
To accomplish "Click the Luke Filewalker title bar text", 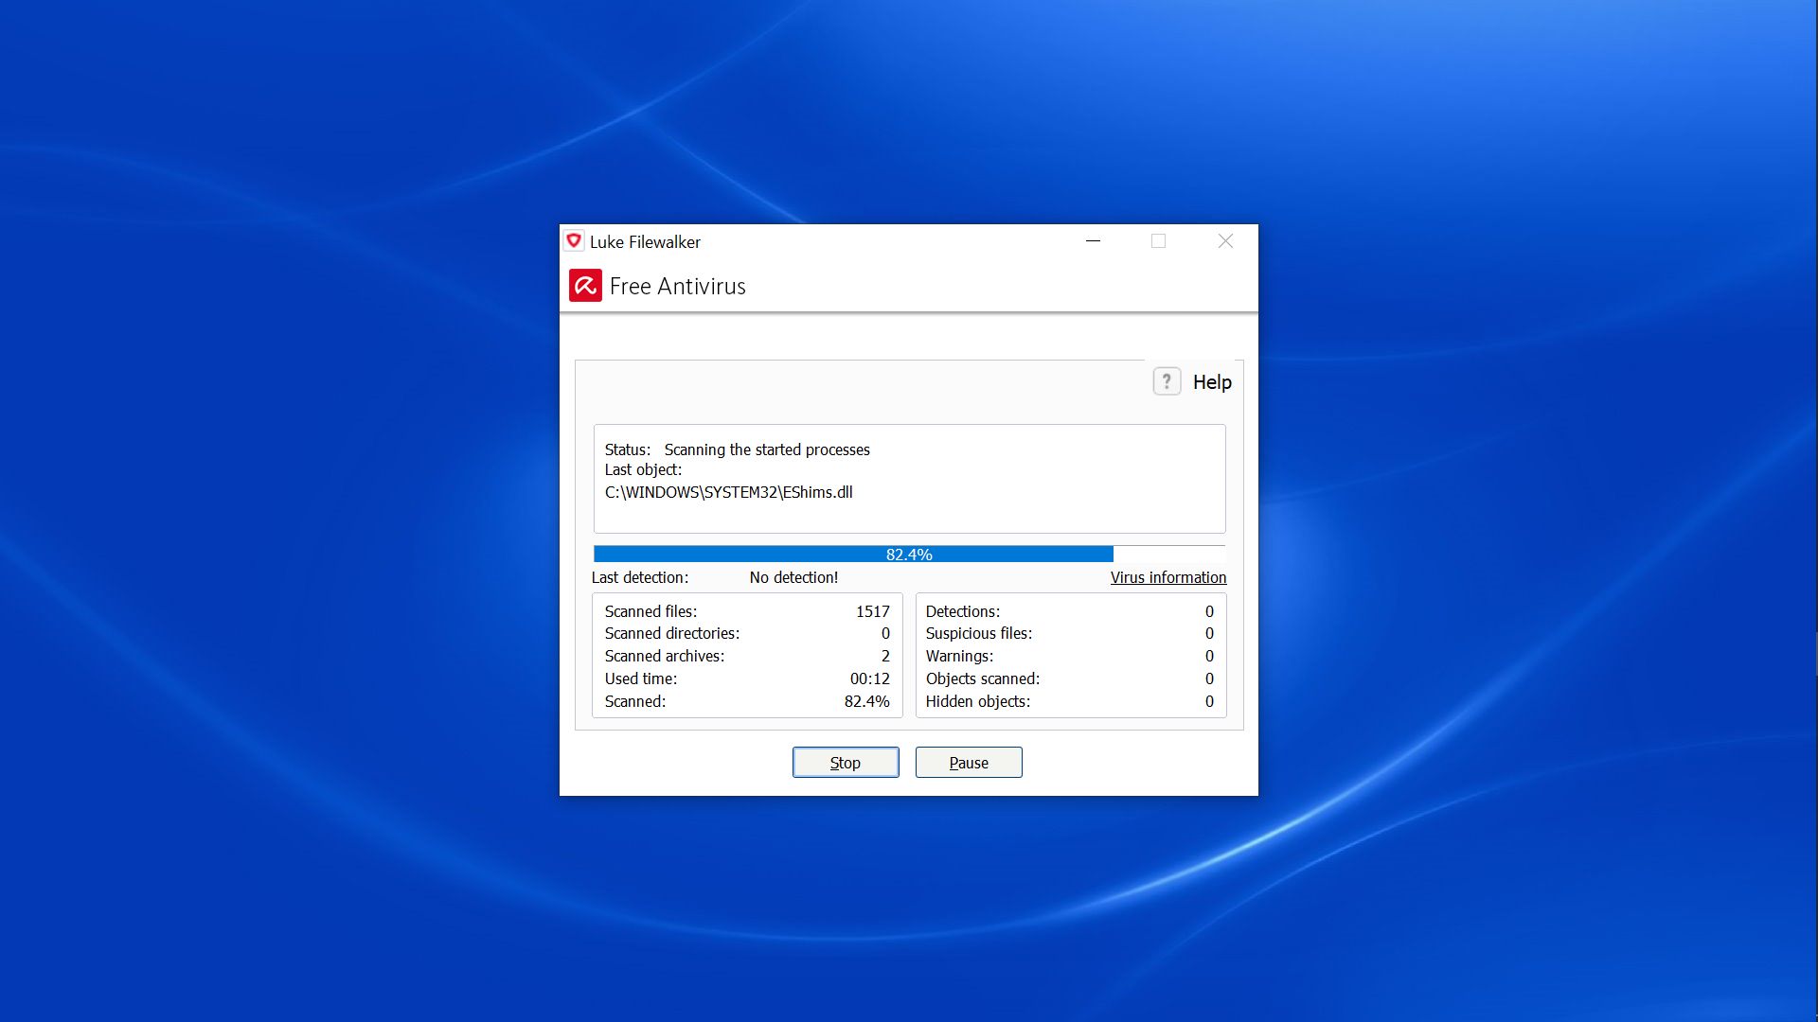I will (x=645, y=242).
